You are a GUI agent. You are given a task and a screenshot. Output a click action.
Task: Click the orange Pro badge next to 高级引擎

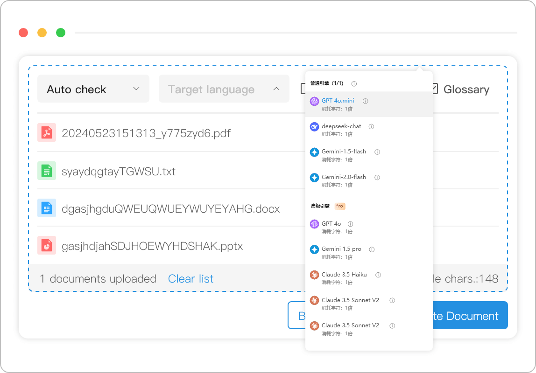tap(339, 206)
